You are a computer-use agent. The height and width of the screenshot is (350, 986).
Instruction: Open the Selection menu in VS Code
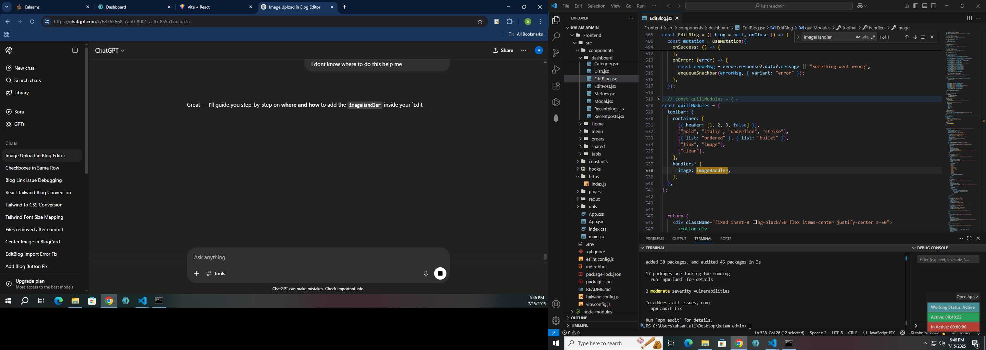596,6
